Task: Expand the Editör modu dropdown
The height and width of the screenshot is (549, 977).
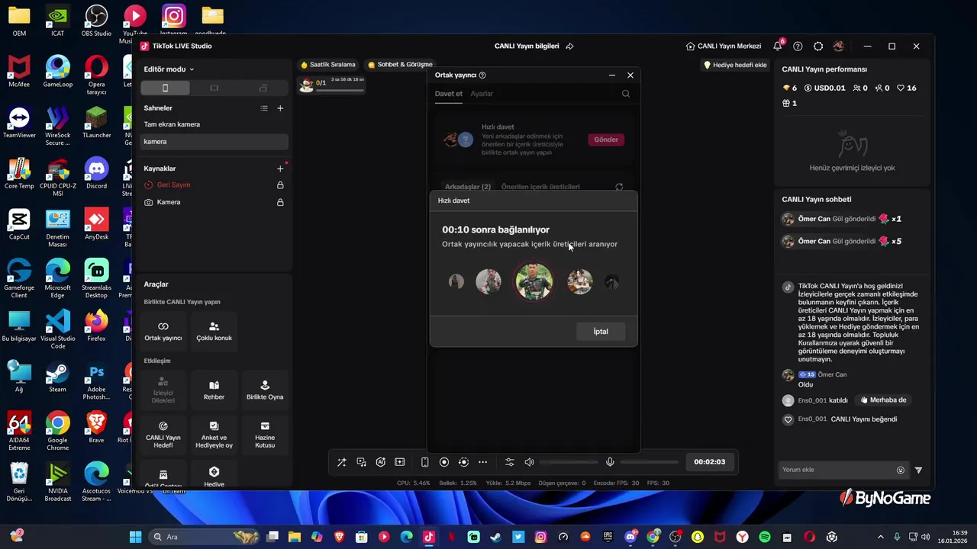Action: click(x=169, y=69)
